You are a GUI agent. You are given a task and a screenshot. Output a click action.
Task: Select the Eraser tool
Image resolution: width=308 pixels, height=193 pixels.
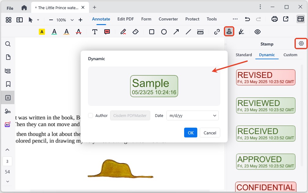click(x=135, y=32)
